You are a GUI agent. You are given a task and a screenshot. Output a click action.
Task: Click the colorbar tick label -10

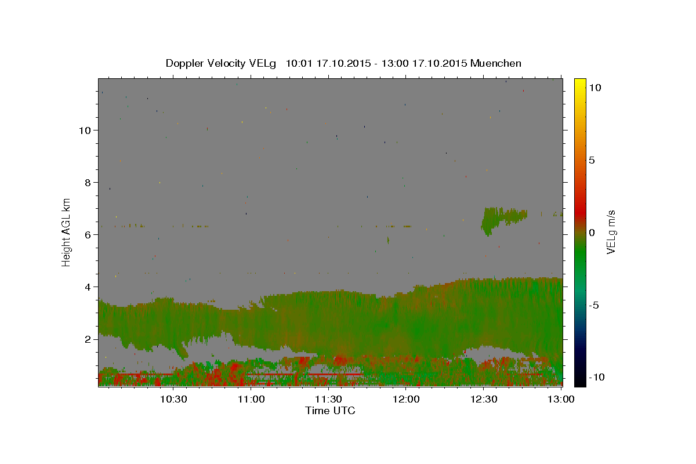(x=596, y=378)
